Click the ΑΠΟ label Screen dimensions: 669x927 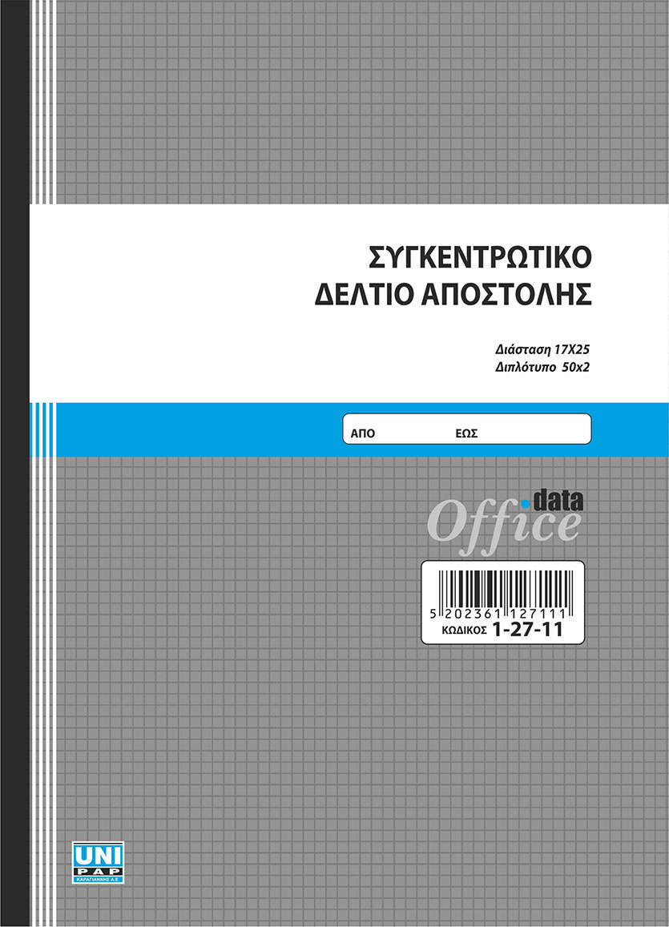click(363, 433)
